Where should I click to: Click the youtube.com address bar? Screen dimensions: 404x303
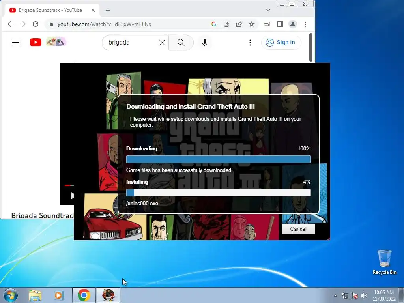click(129, 24)
